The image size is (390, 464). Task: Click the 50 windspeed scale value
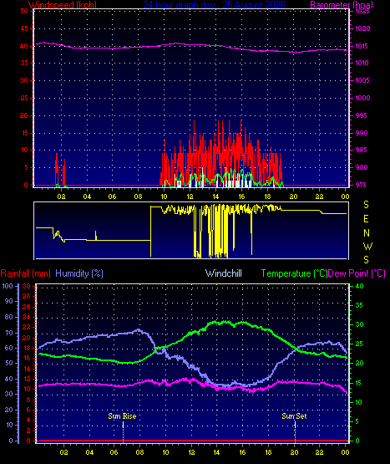click(x=24, y=11)
